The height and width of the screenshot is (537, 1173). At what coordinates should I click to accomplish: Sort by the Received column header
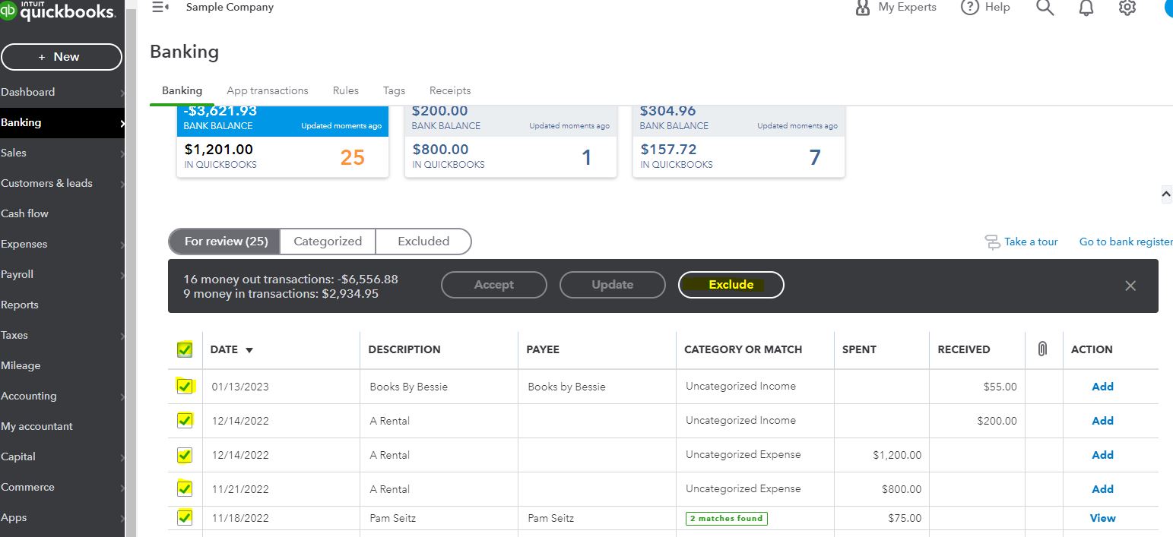point(964,349)
